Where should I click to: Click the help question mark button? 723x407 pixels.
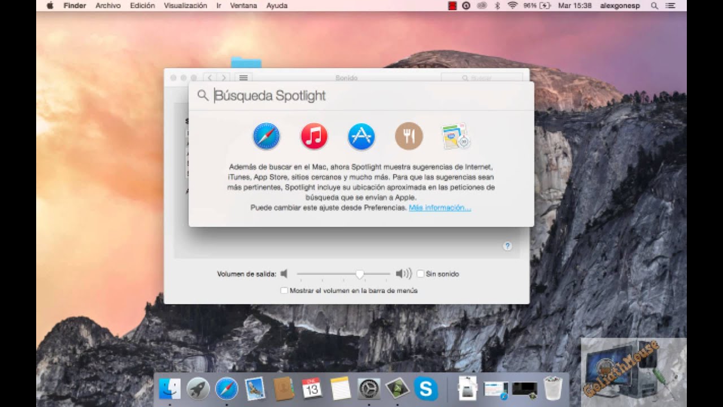coord(507,246)
